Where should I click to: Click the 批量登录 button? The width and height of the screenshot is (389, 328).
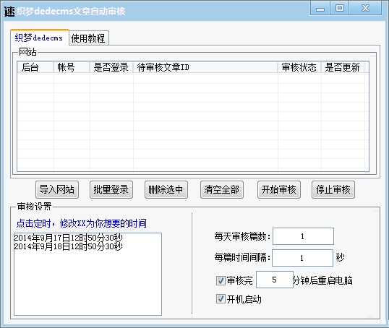point(111,190)
